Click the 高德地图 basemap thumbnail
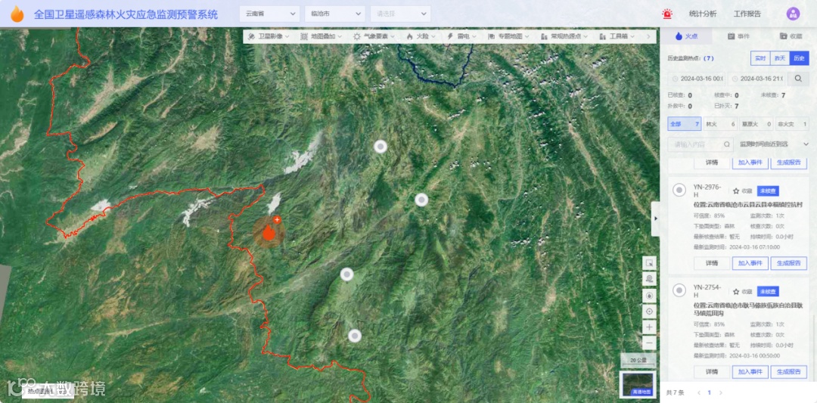 tap(637, 384)
